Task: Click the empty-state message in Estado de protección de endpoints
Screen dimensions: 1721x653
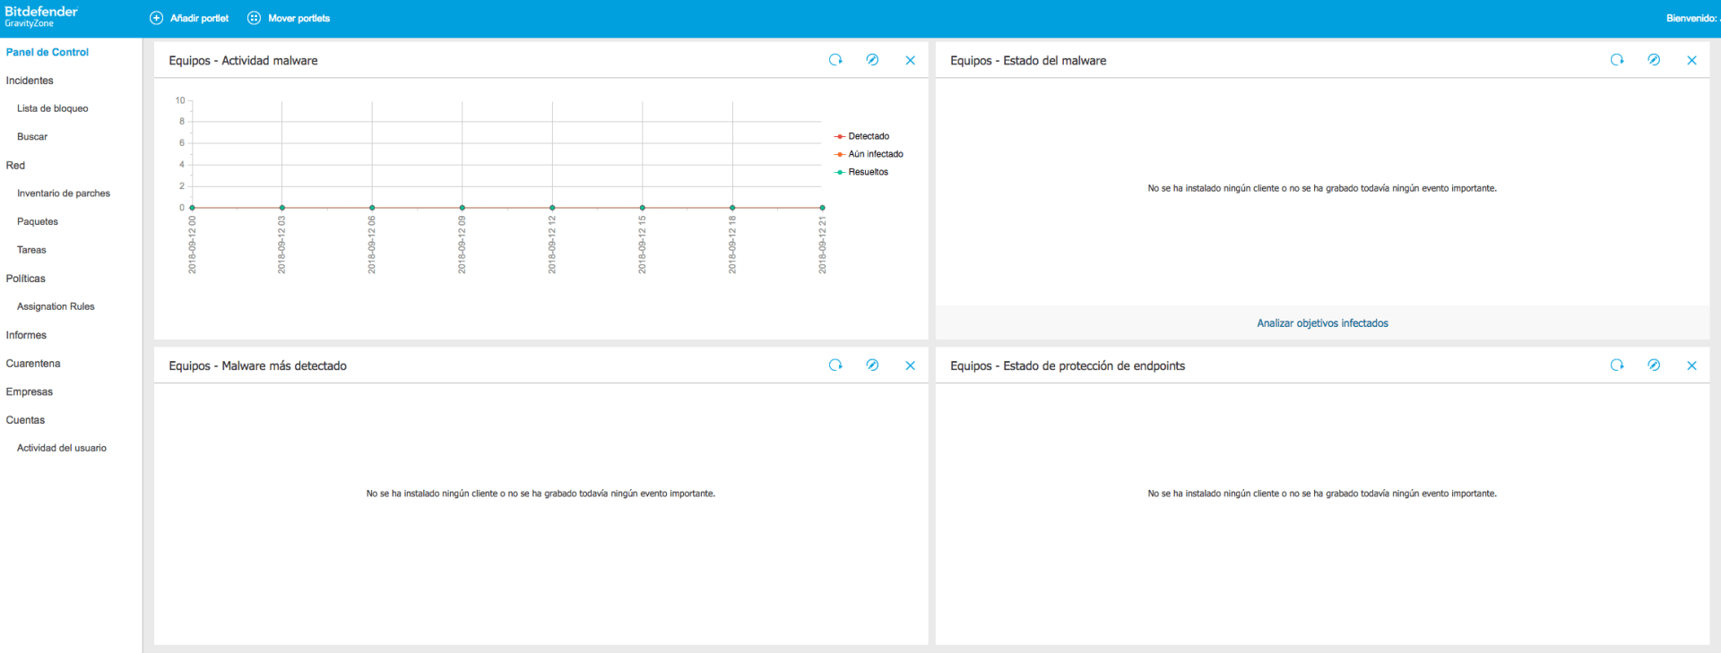Action: [x=1322, y=494]
